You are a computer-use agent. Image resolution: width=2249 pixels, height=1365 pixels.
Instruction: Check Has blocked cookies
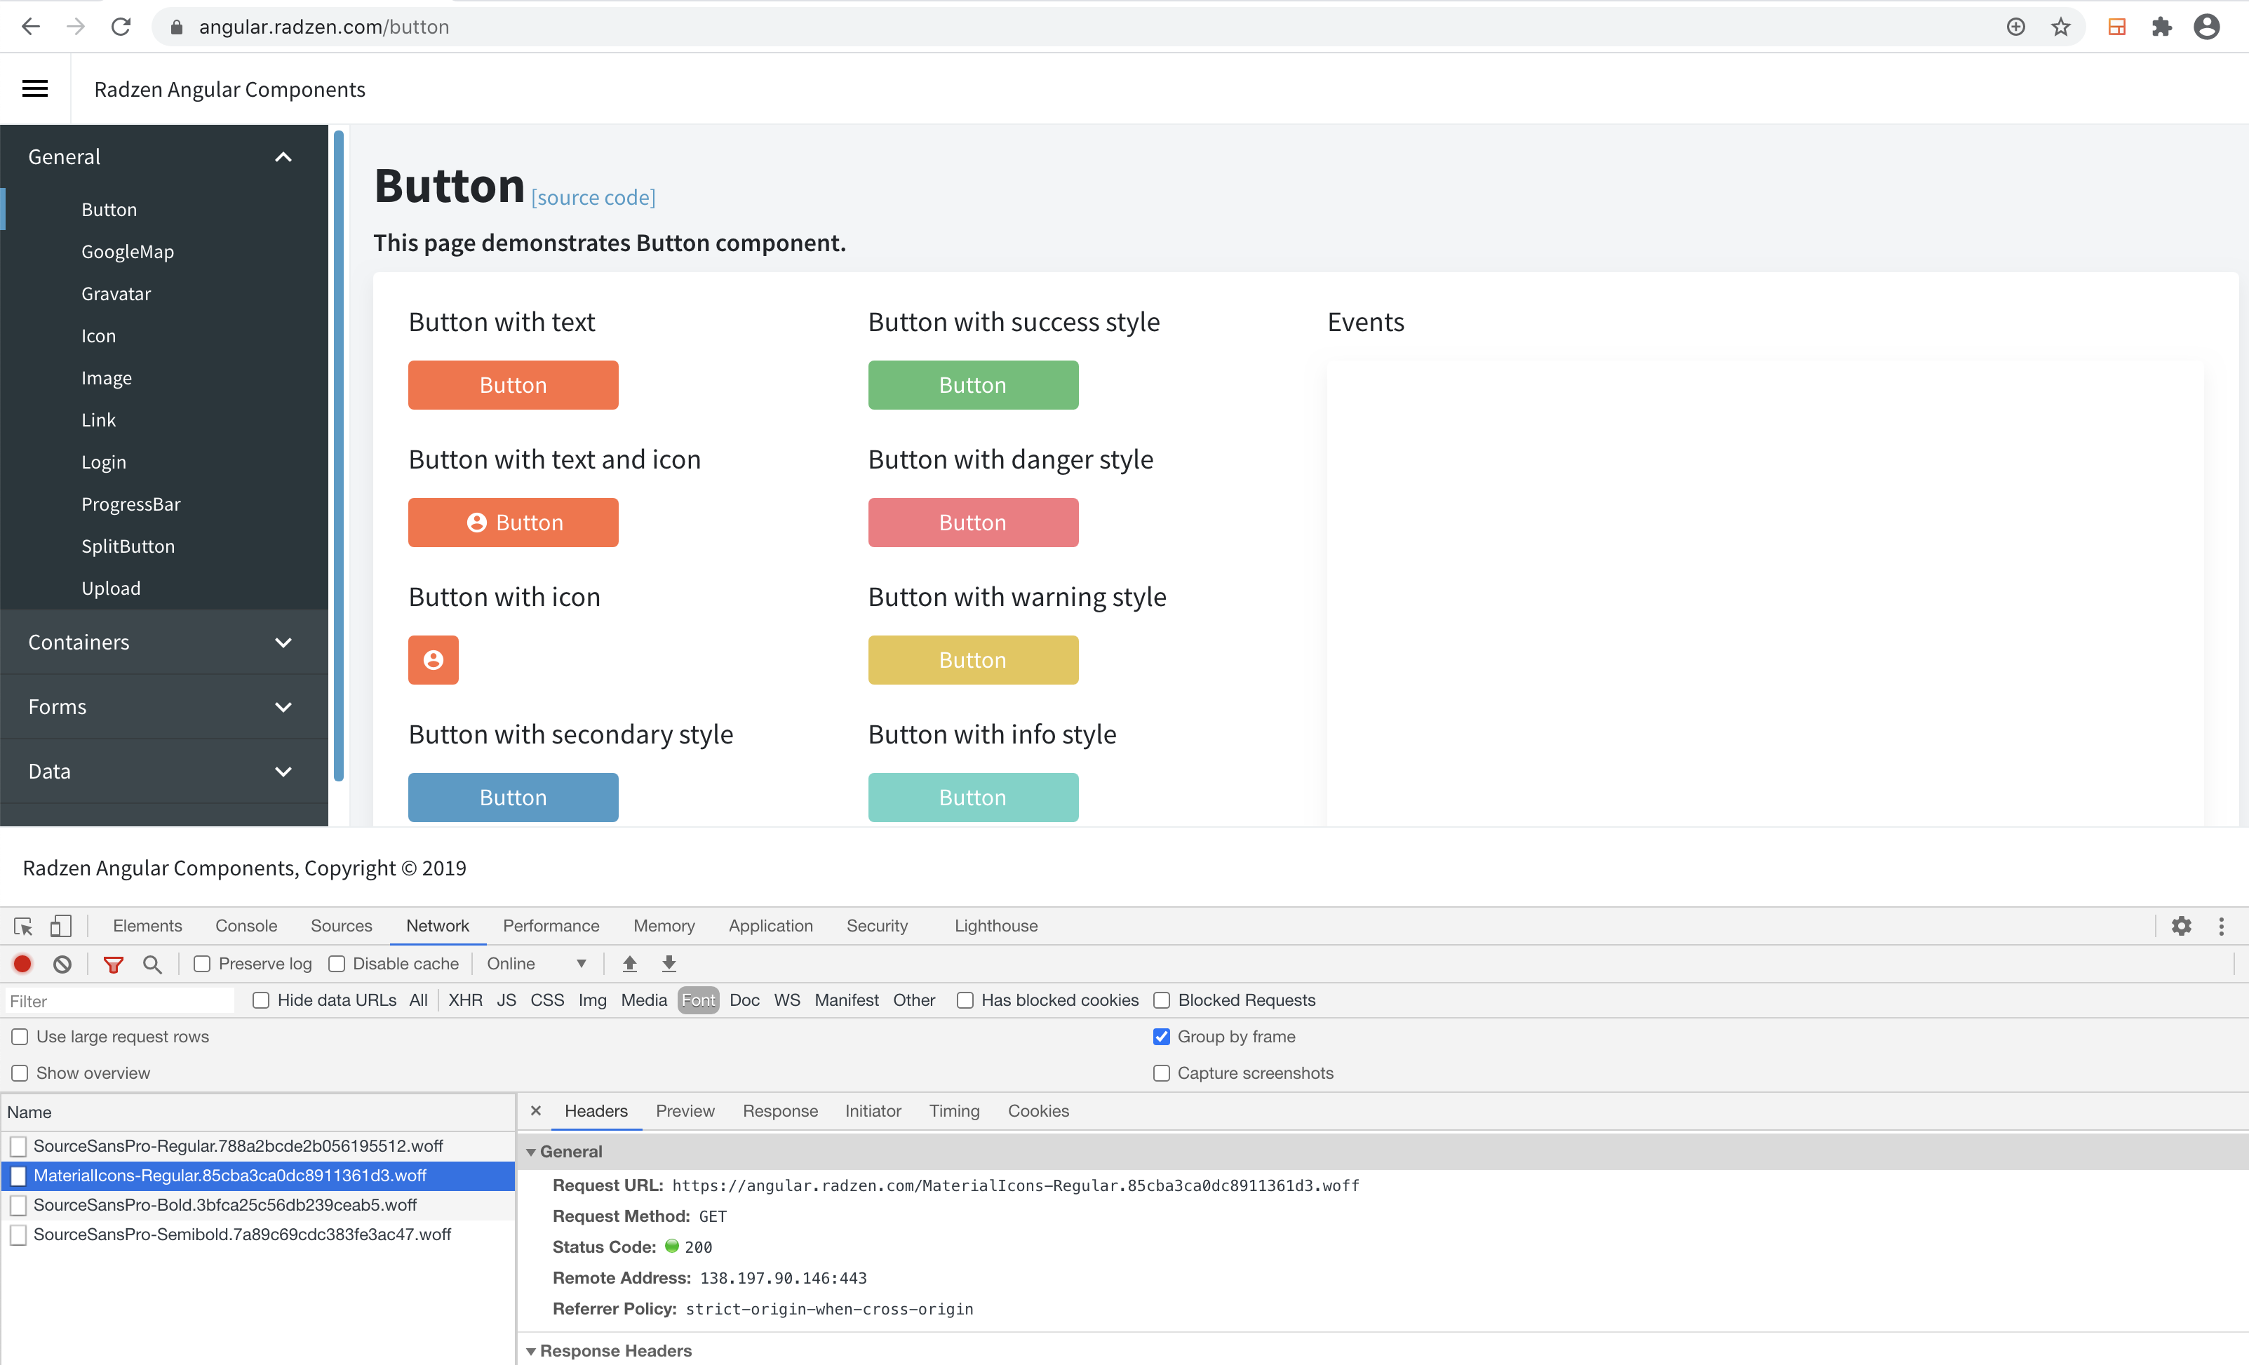tap(965, 1000)
